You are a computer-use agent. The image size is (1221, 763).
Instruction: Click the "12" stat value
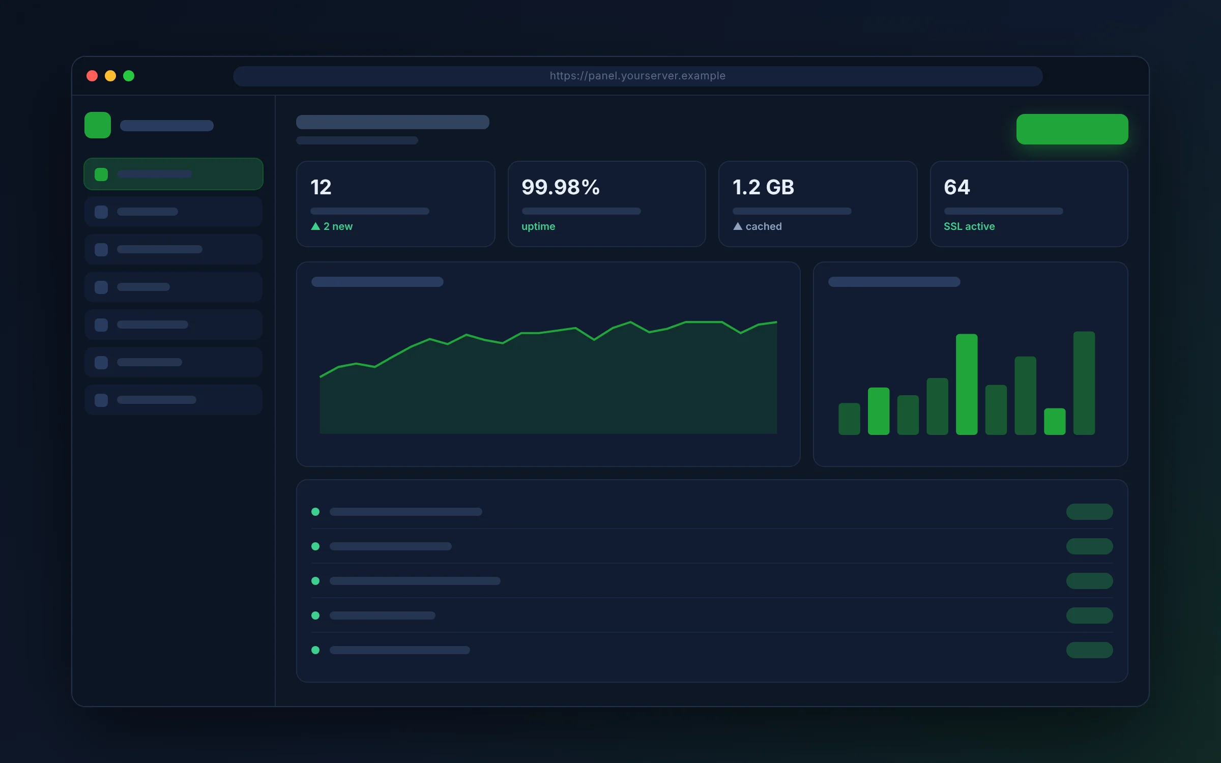coord(321,187)
